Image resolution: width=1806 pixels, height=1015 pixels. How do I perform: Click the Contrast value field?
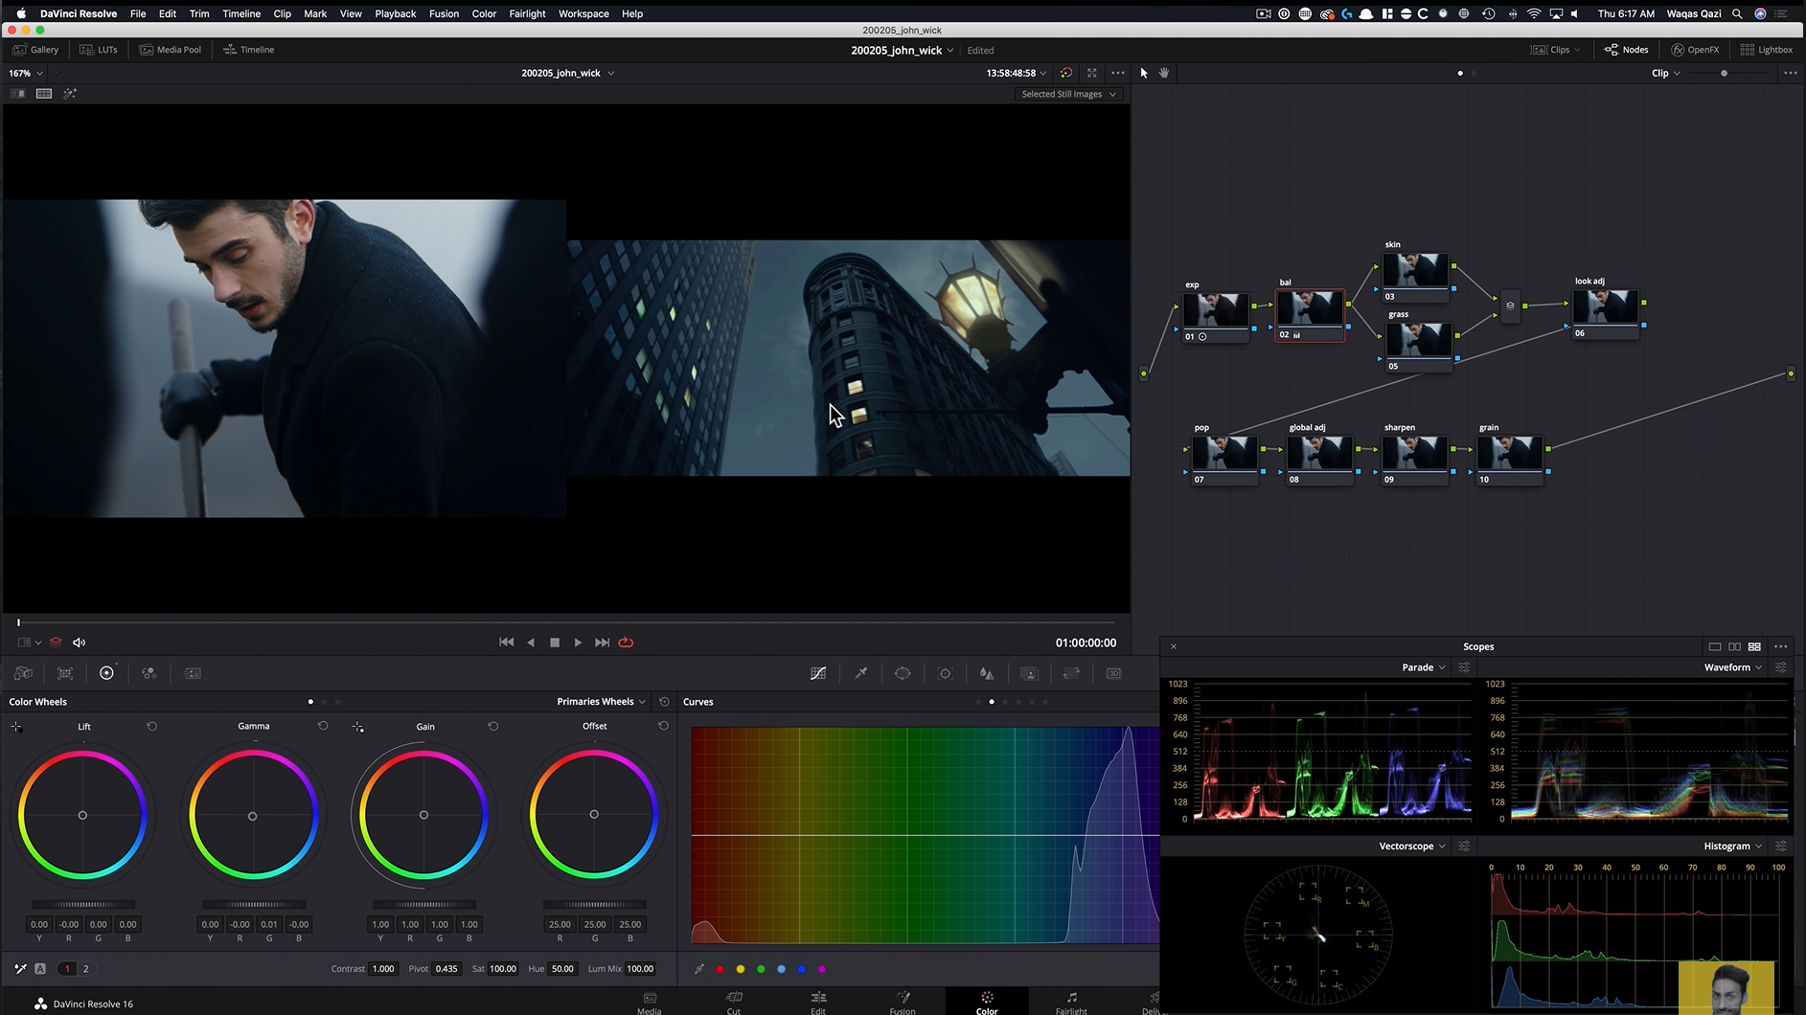click(x=383, y=969)
